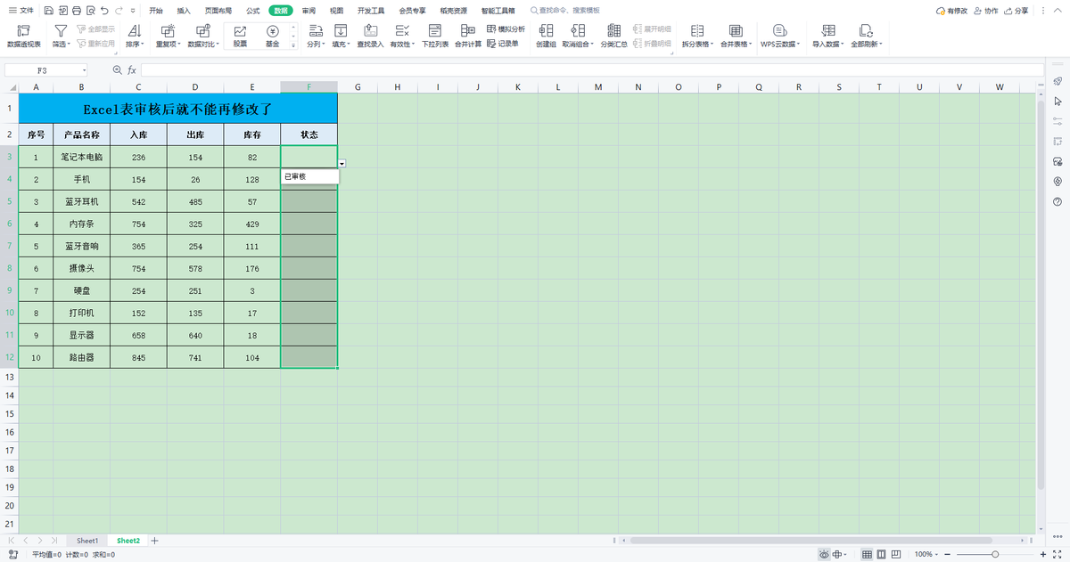Image resolution: width=1070 pixels, height=562 pixels.
Task: Open the 拆分表格 split table tool
Action: click(x=697, y=37)
